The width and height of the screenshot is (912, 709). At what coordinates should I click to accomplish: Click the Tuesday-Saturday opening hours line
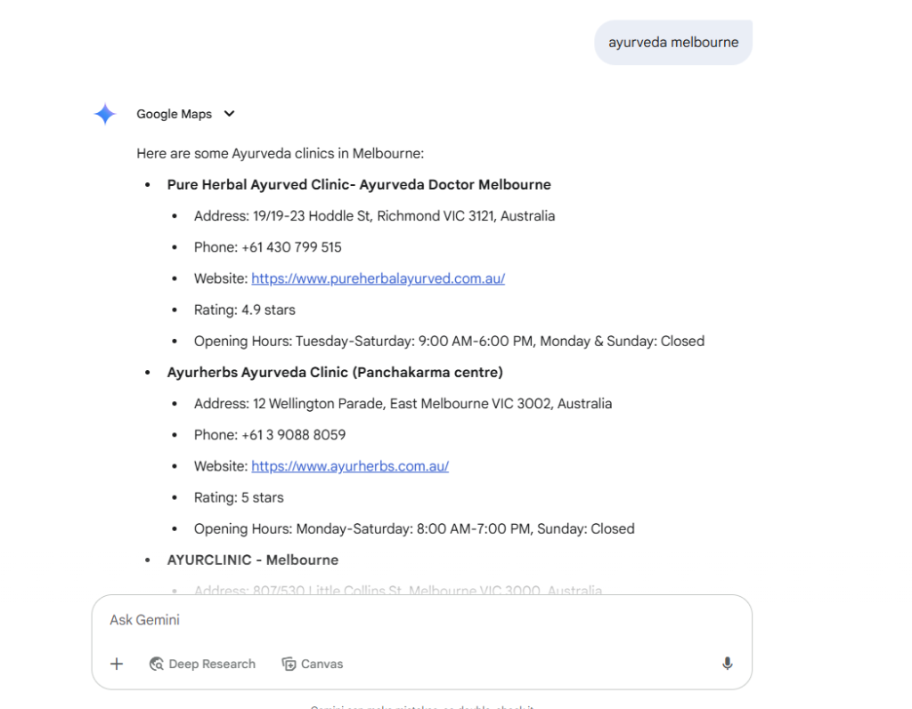click(x=449, y=341)
